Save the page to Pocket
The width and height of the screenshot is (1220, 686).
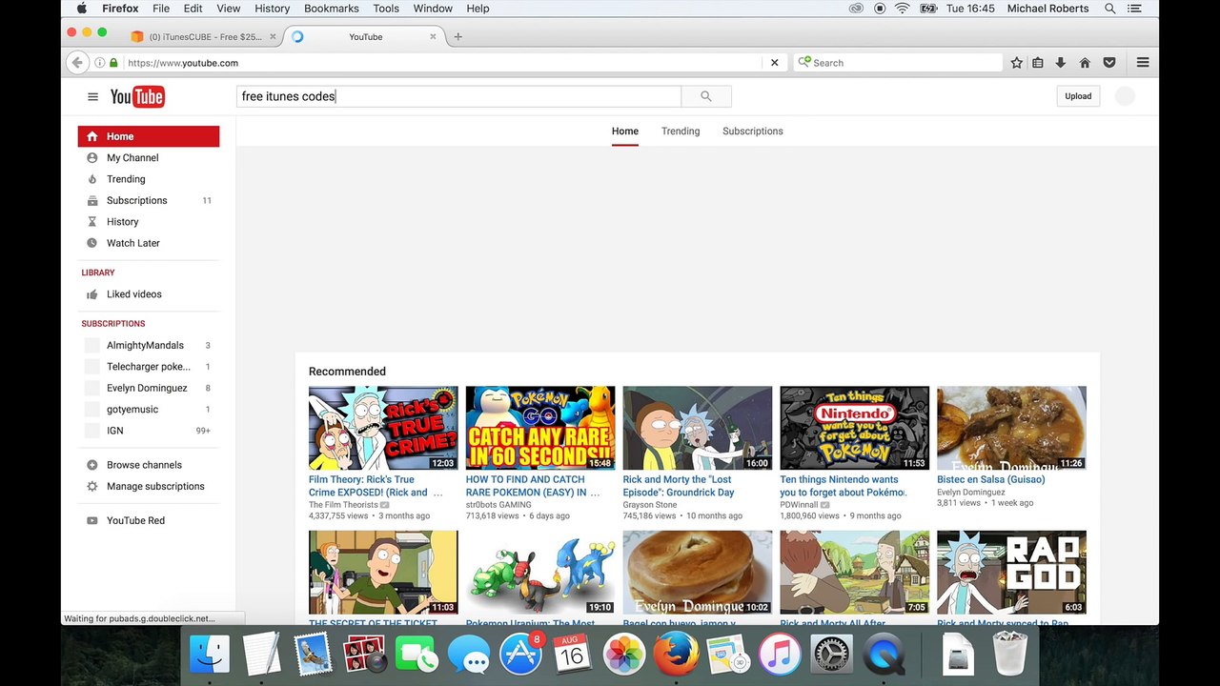click(1109, 63)
